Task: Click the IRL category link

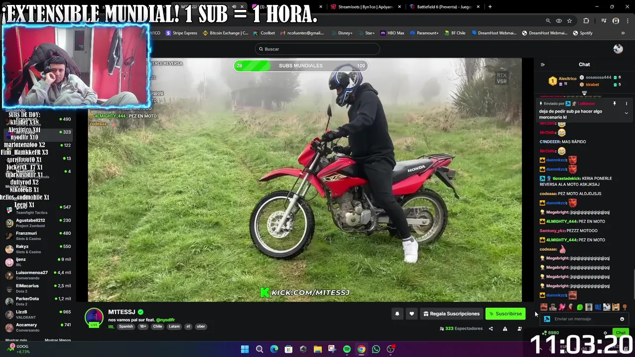Action: coord(111,327)
